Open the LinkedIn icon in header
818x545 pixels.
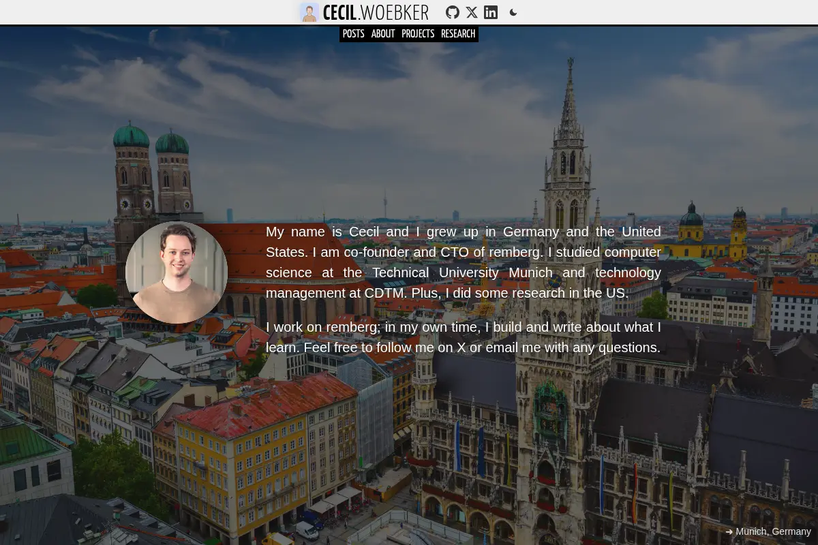pos(491,12)
